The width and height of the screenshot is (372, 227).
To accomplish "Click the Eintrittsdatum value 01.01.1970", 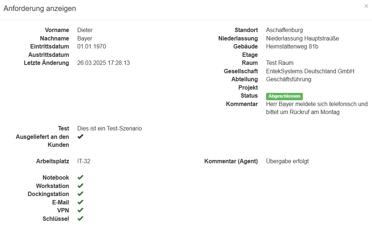I will (92, 47).
